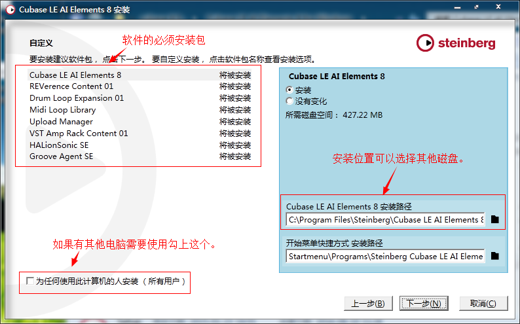Screen dimensions: 520x324
Task: Select Drum Loop Expansion 01 package
Action: tap(140, 98)
